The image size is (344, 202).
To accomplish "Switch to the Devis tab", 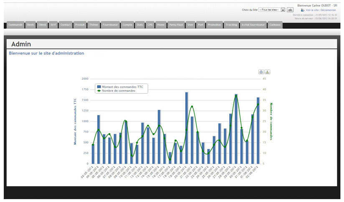I will point(30,25).
